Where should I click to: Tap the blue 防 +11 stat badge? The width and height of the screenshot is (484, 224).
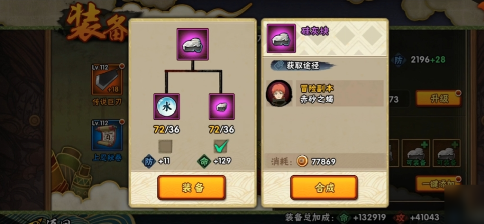click(156, 161)
